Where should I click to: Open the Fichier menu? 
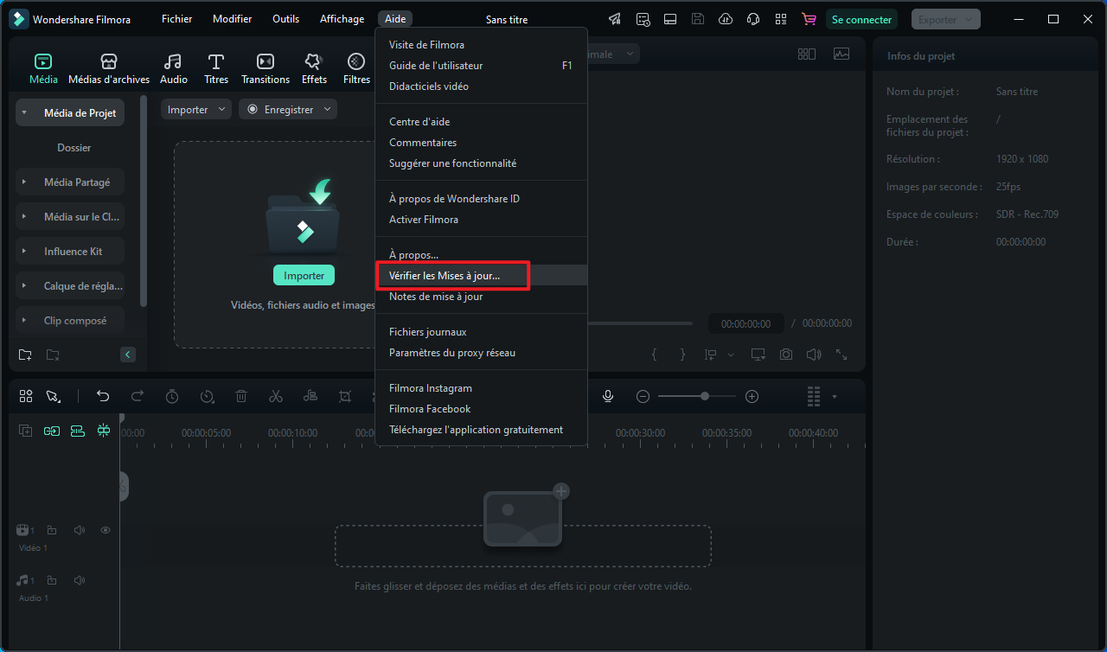177,19
